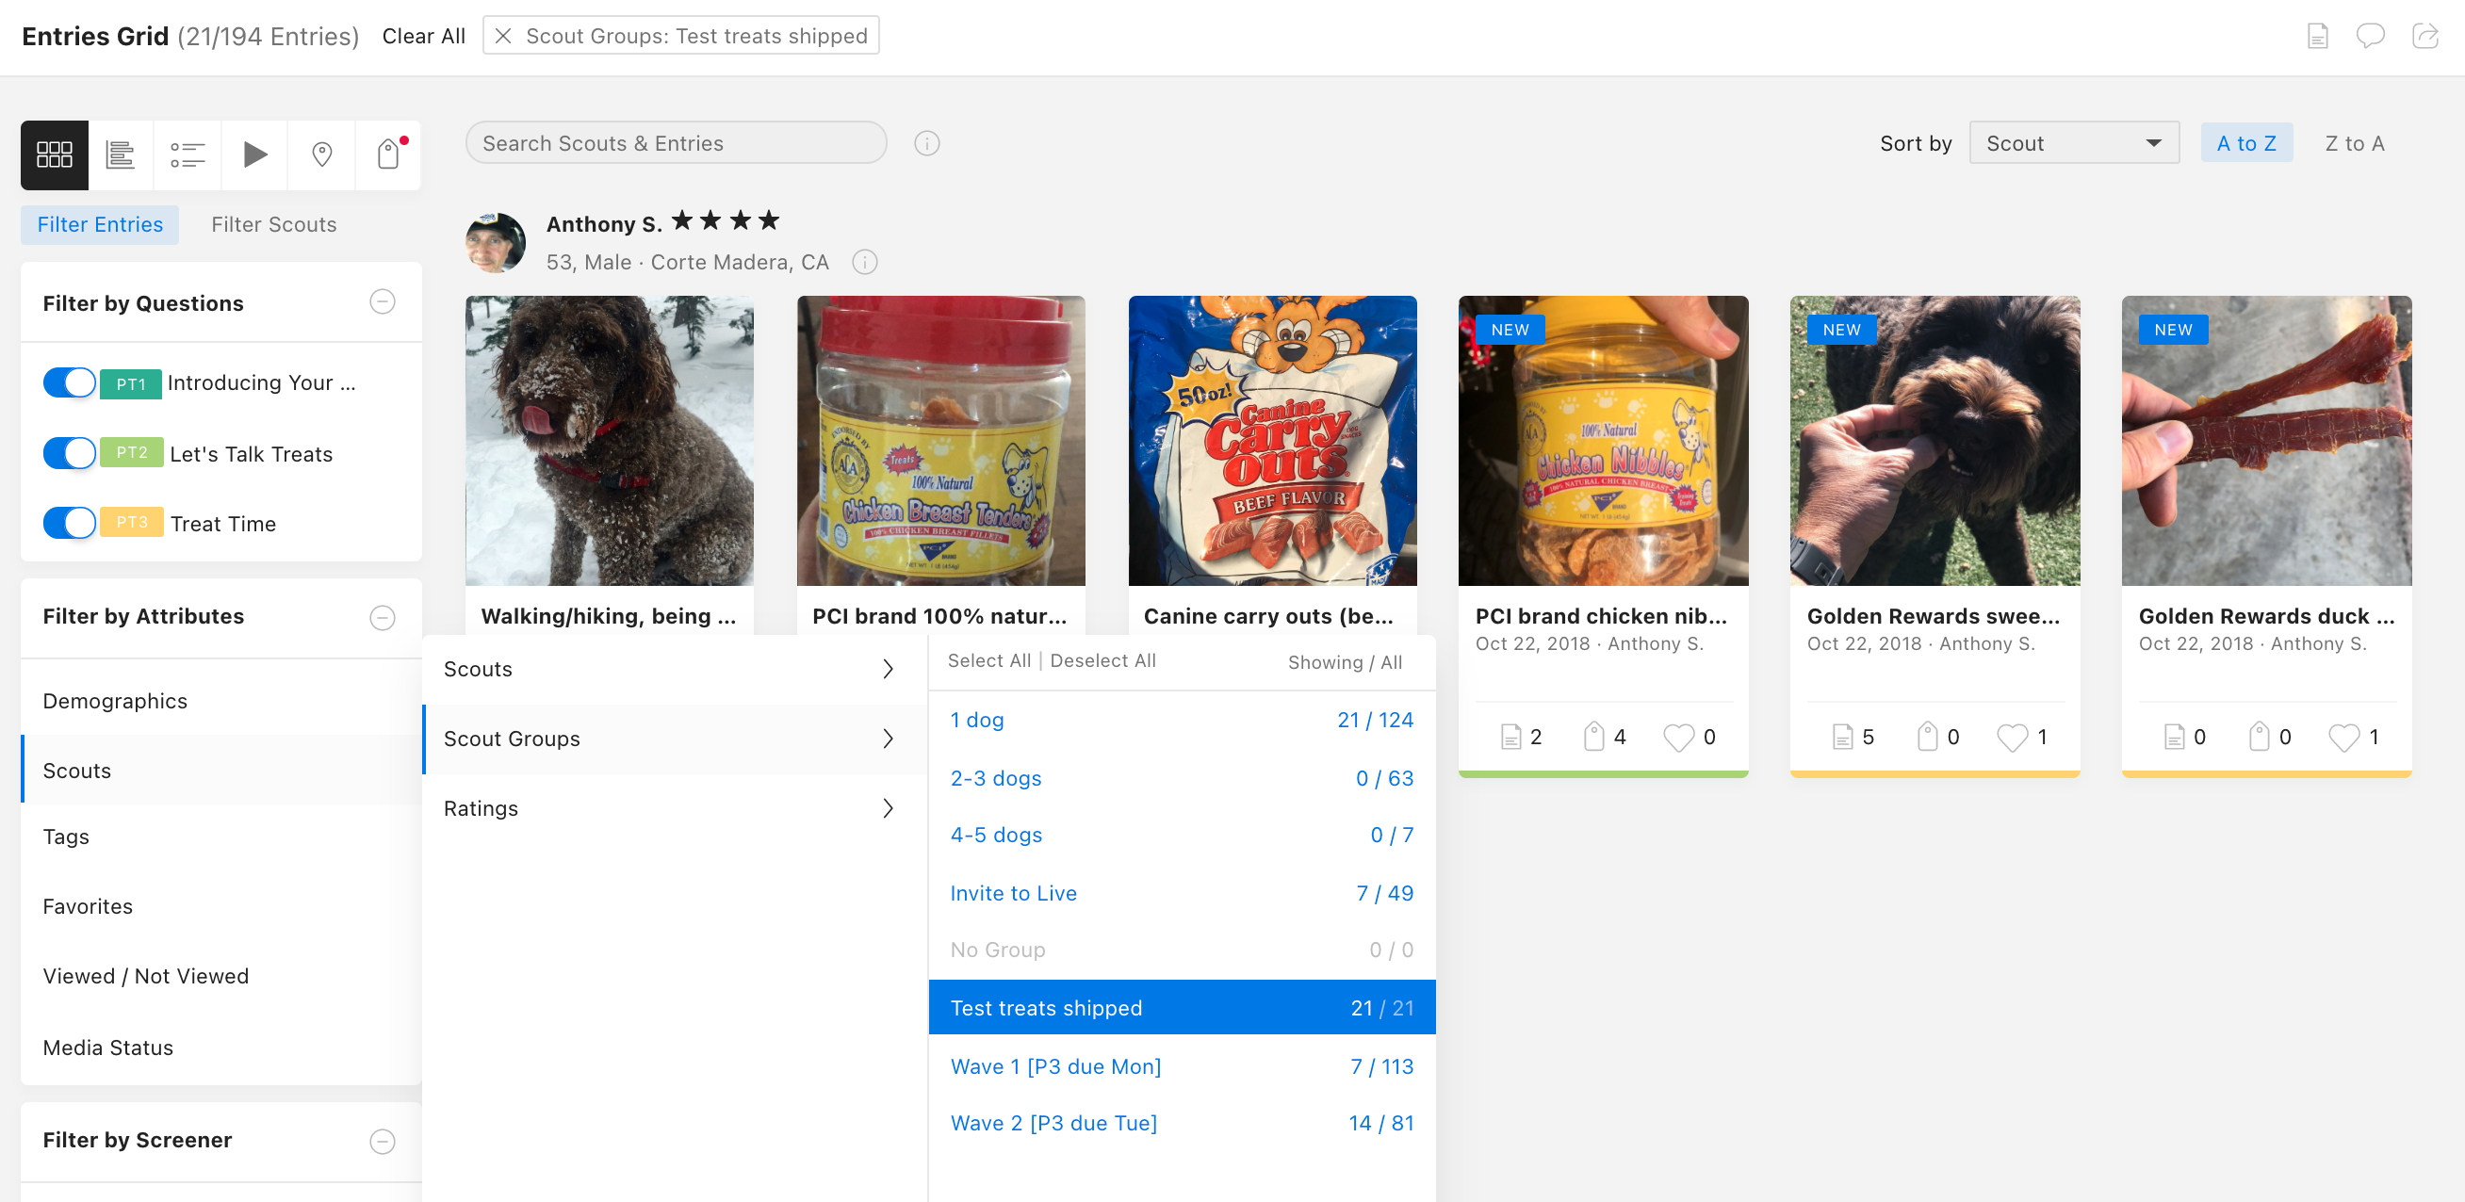Switch to grid view icon
The height and width of the screenshot is (1202, 2465).
click(55, 155)
